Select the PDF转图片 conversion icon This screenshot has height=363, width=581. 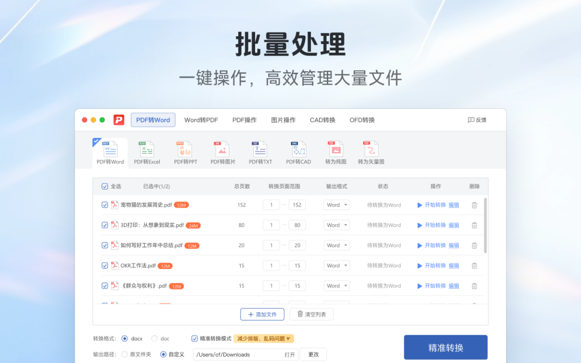[223, 153]
